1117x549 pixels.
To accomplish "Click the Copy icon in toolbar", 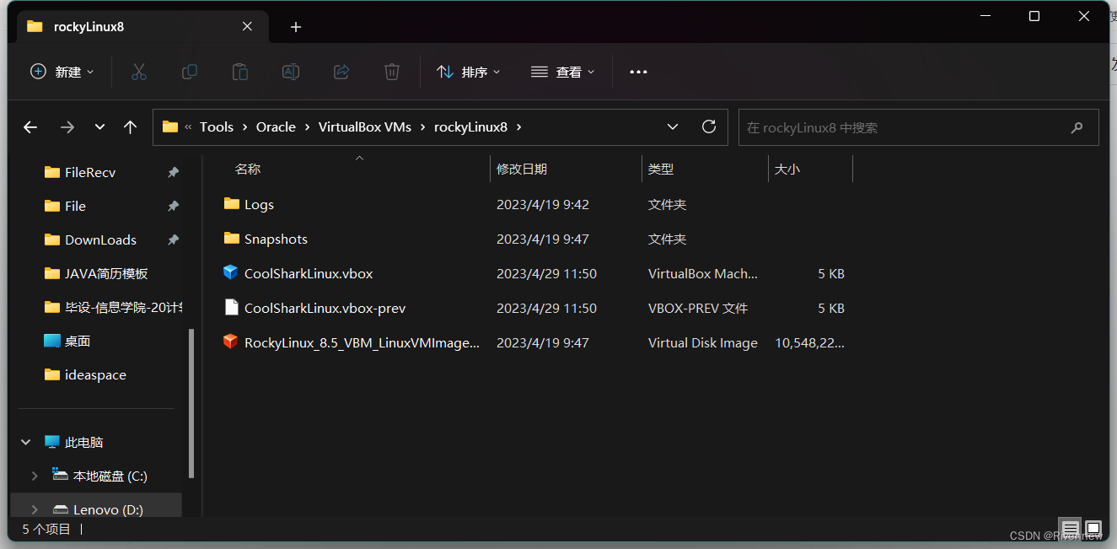I will (x=190, y=72).
